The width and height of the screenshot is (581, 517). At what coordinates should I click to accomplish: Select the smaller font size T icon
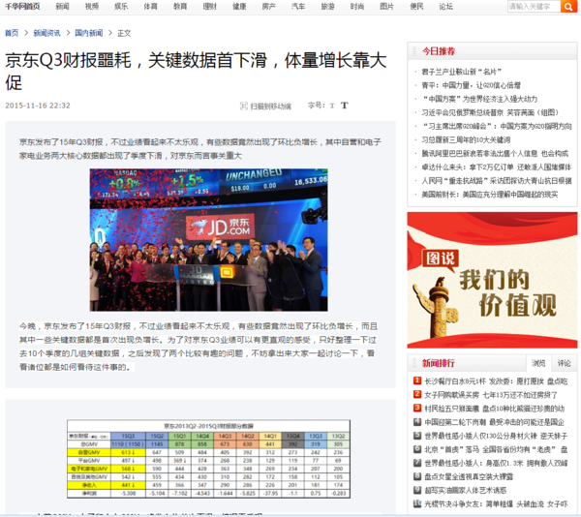point(332,106)
